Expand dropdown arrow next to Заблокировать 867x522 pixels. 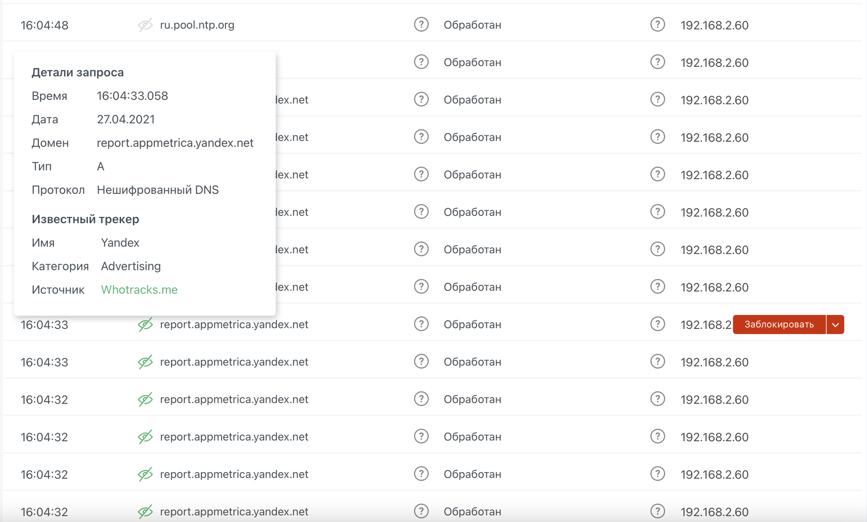(835, 325)
